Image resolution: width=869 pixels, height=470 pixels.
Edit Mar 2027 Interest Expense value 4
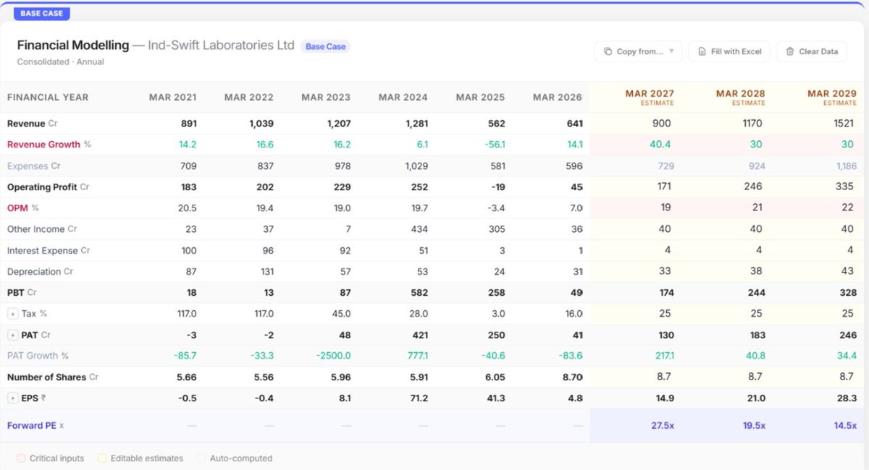click(x=666, y=250)
